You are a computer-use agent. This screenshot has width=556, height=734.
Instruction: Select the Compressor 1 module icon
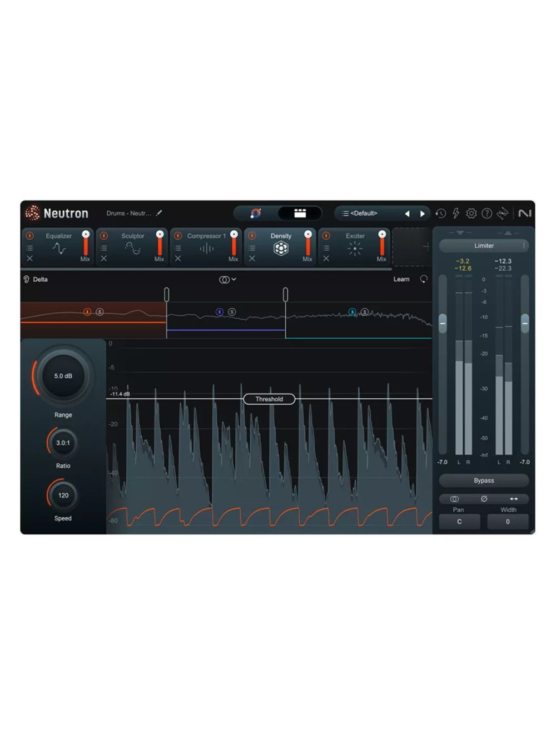click(206, 249)
